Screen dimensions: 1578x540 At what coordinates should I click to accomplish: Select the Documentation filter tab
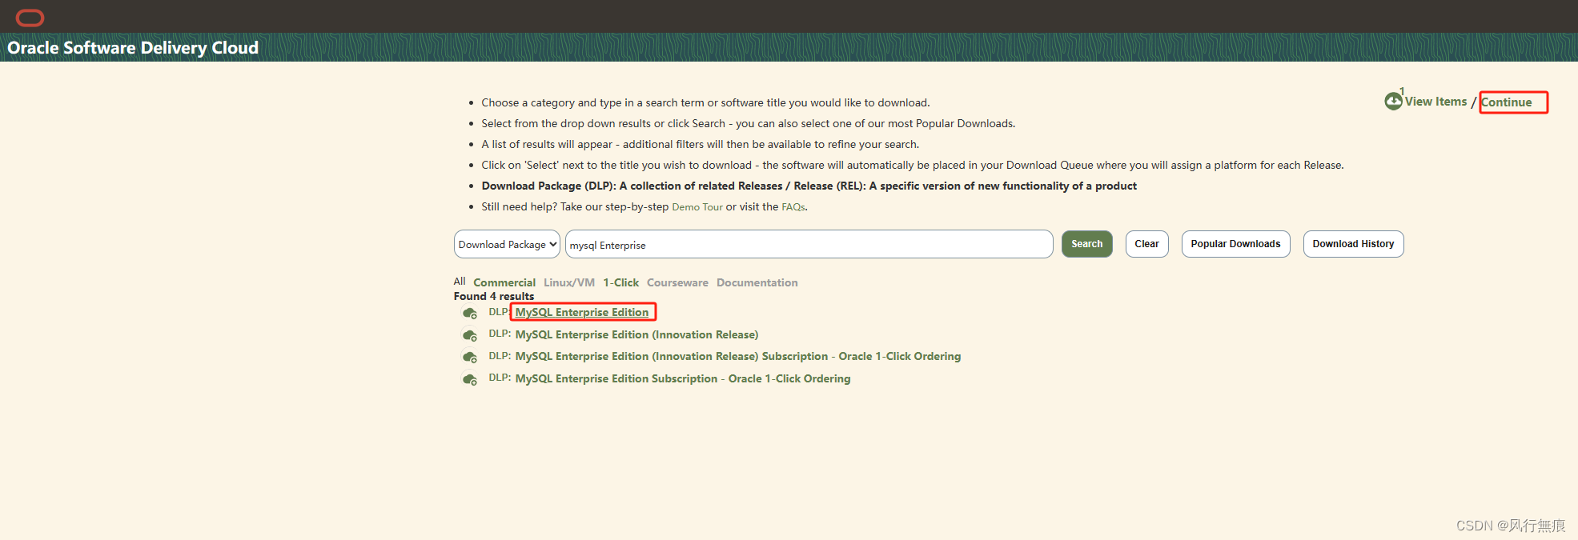click(757, 282)
